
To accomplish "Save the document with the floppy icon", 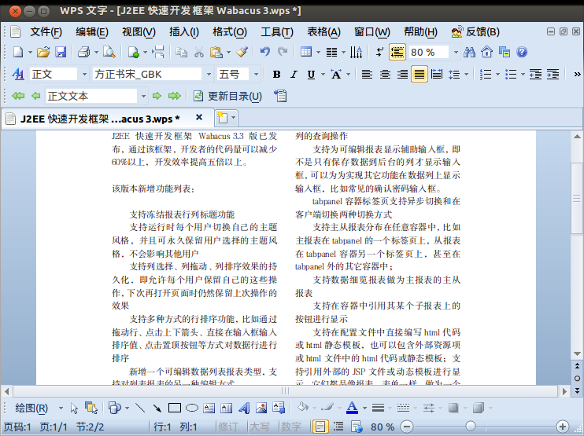I will [61, 52].
